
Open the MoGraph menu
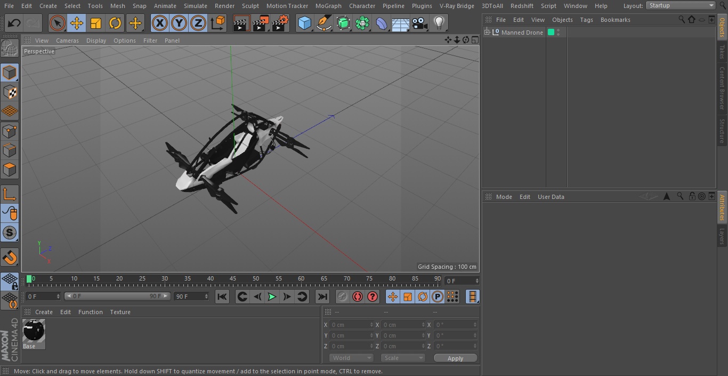tap(328, 6)
